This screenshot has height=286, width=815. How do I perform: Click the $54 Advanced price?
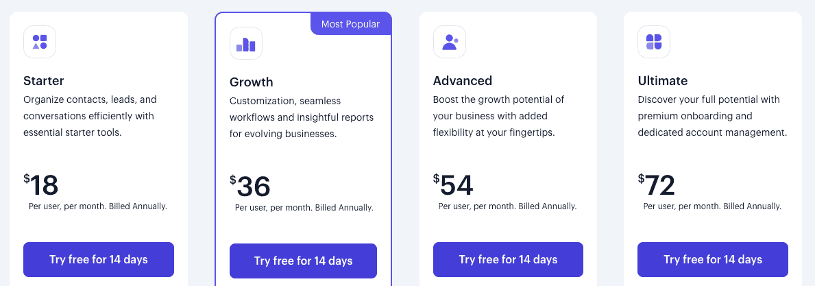coord(453,185)
